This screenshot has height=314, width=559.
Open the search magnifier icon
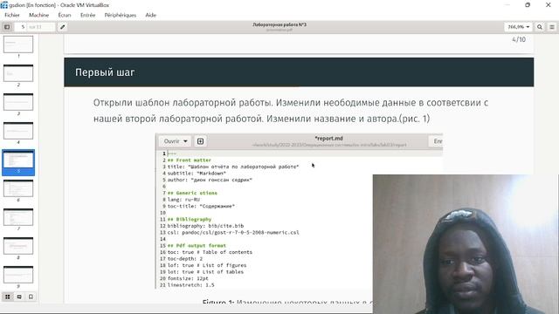540,27
